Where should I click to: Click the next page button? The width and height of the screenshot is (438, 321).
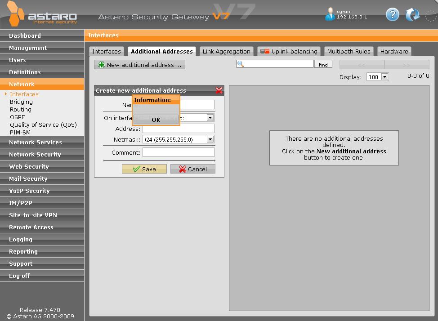coord(407,65)
